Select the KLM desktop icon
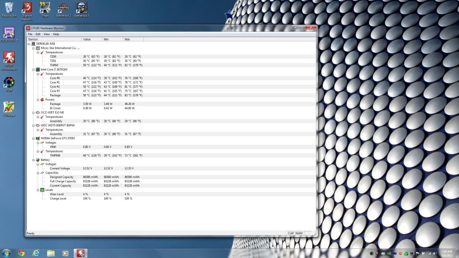 9,84
